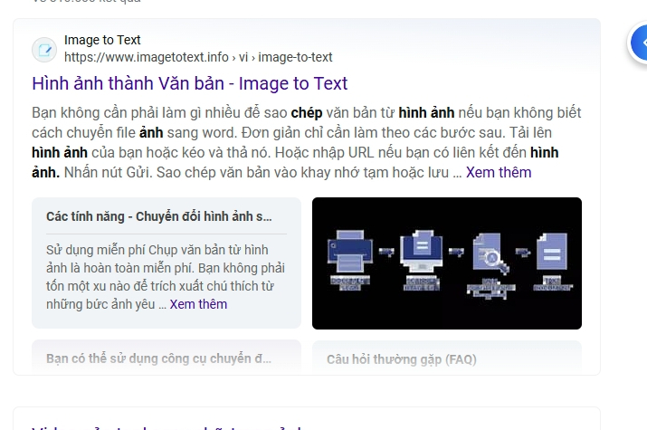Click snippet text starting 'Bạn không cần phải làm gì'
This screenshot has width=647, height=430.
[307, 142]
